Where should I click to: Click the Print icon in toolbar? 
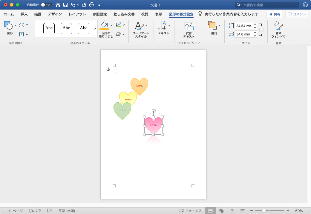(x=92, y=5)
